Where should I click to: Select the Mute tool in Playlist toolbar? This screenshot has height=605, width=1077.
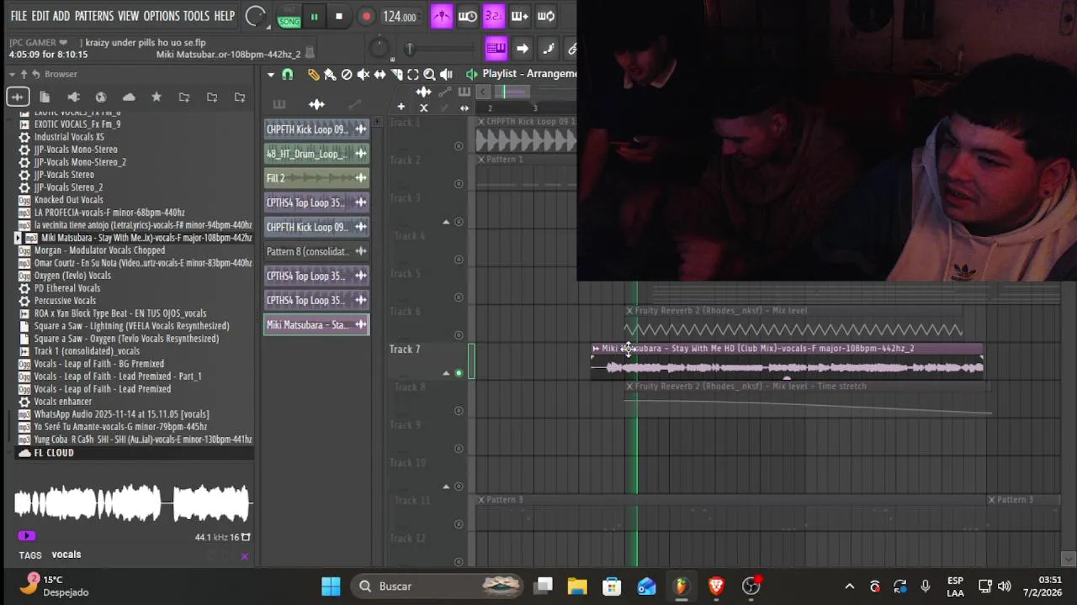[x=363, y=74]
